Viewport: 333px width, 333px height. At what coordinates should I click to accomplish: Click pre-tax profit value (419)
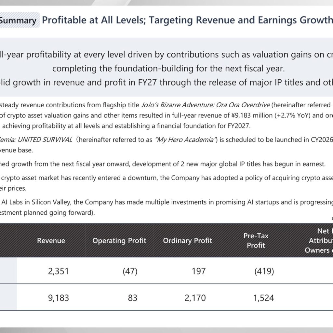pos(264,271)
